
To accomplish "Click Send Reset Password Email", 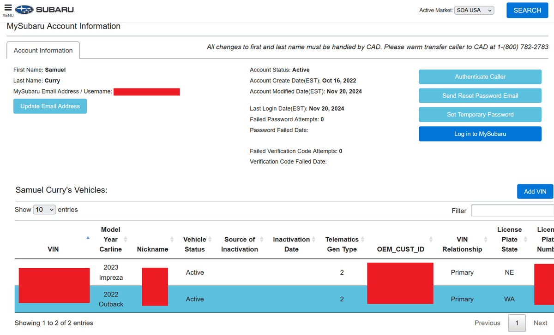I will (x=480, y=96).
